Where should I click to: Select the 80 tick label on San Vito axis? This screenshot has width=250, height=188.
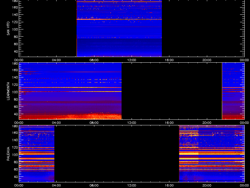pos(16,37)
